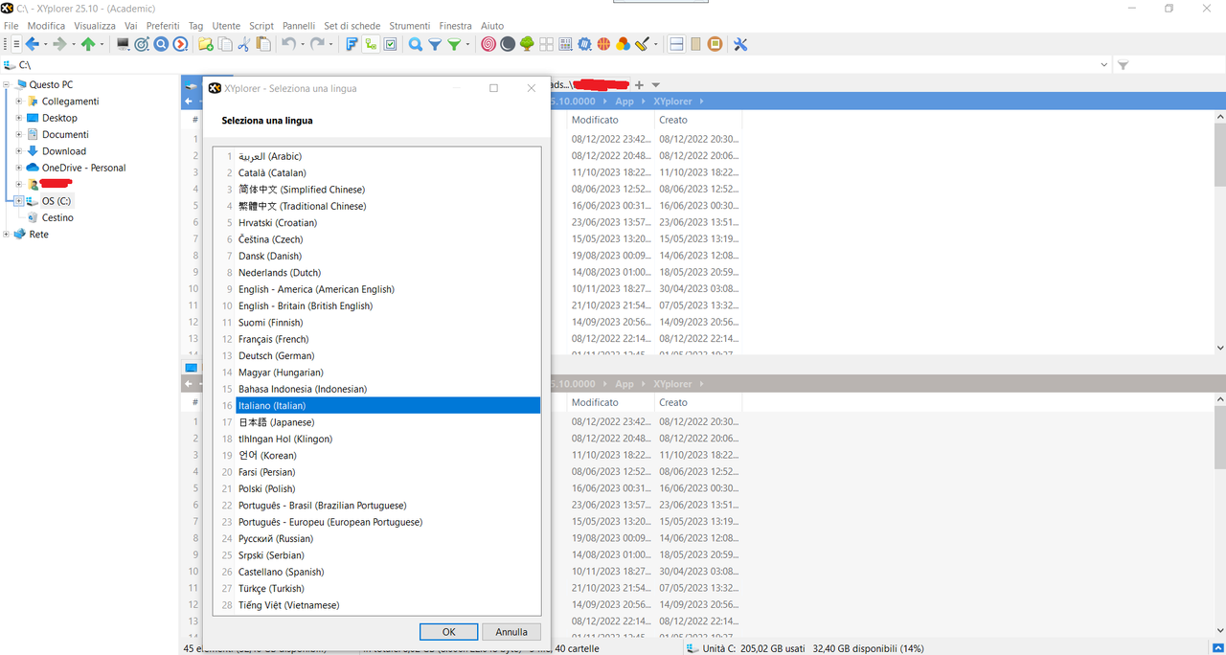1226x655 pixels.
Task: Toggle the folder tree toolbar button
Action: coord(371,44)
